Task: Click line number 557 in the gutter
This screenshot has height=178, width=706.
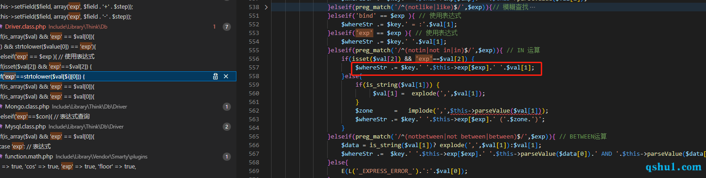Action: pos(253,67)
